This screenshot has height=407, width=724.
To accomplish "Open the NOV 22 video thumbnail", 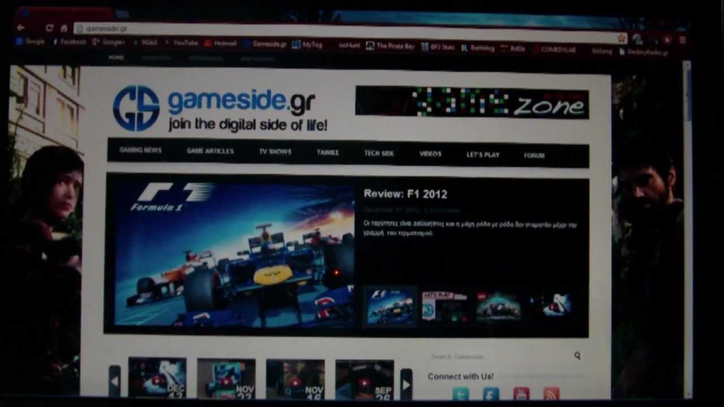I will pyautogui.click(x=226, y=379).
